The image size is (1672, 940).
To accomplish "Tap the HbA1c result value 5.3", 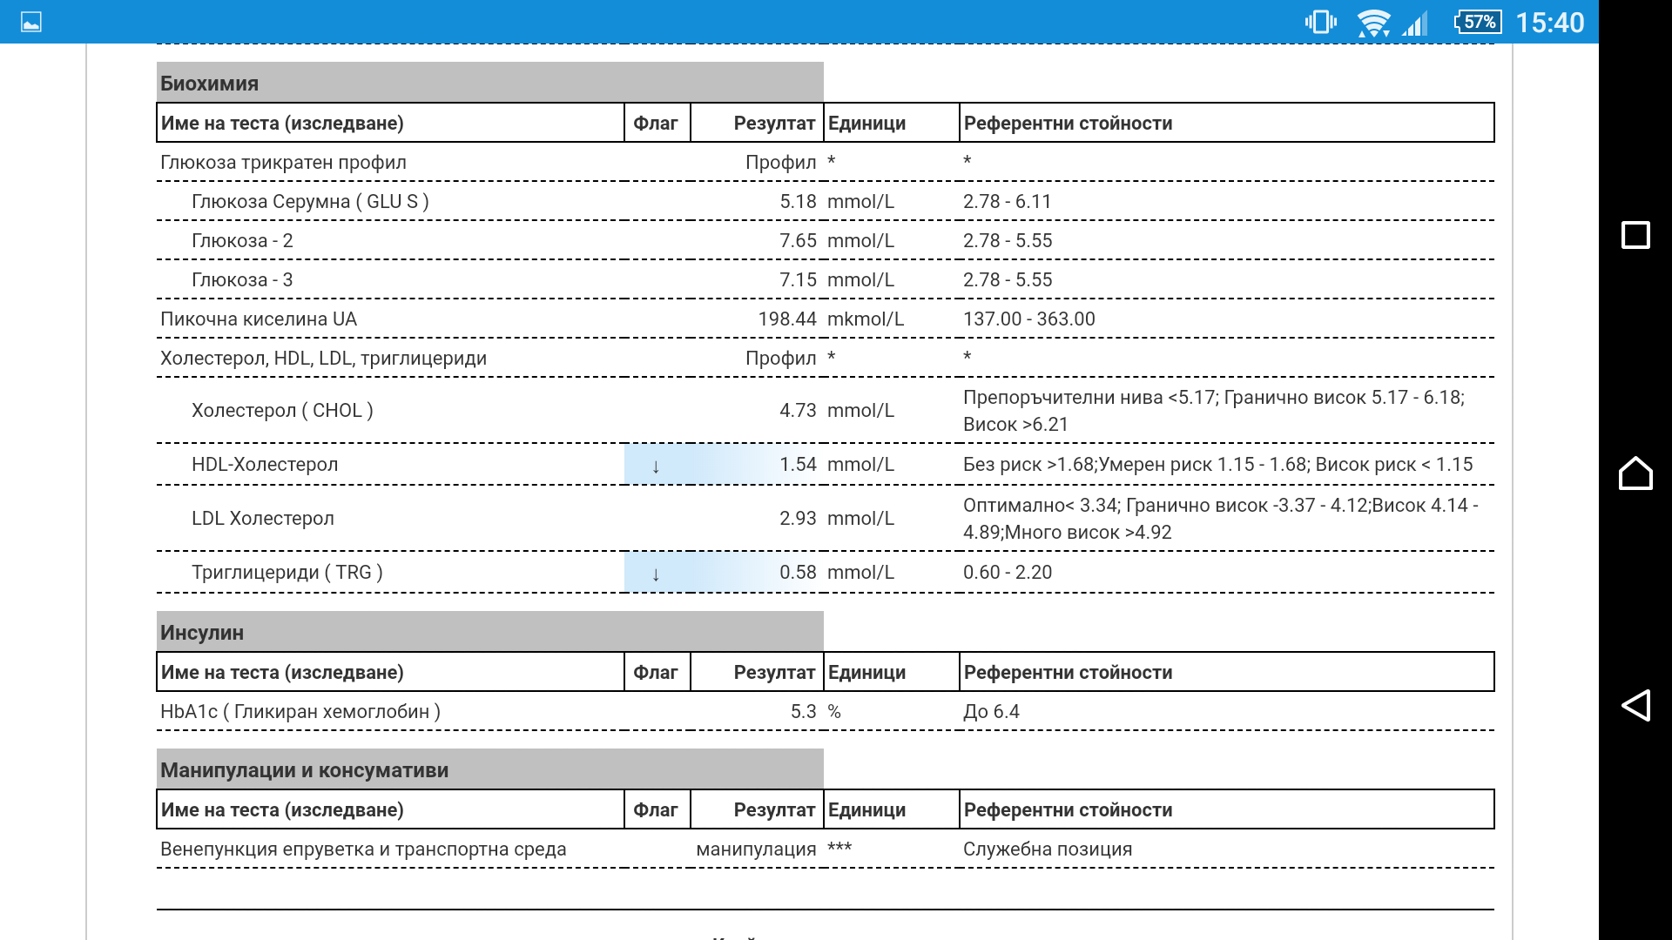I will (803, 712).
